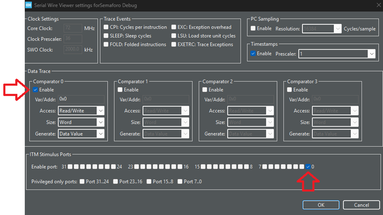Enable Comparator 2 checkbox
The image size is (383, 215).
(x=205, y=90)
